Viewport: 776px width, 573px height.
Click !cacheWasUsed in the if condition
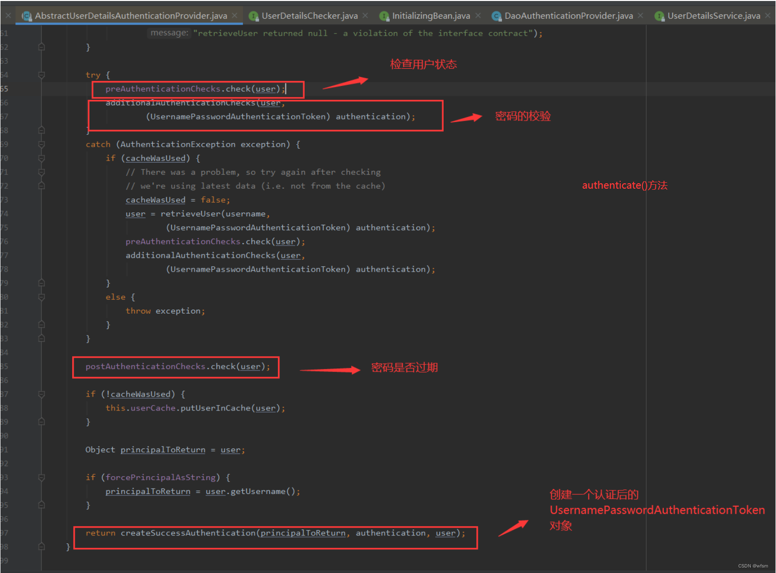138,394
